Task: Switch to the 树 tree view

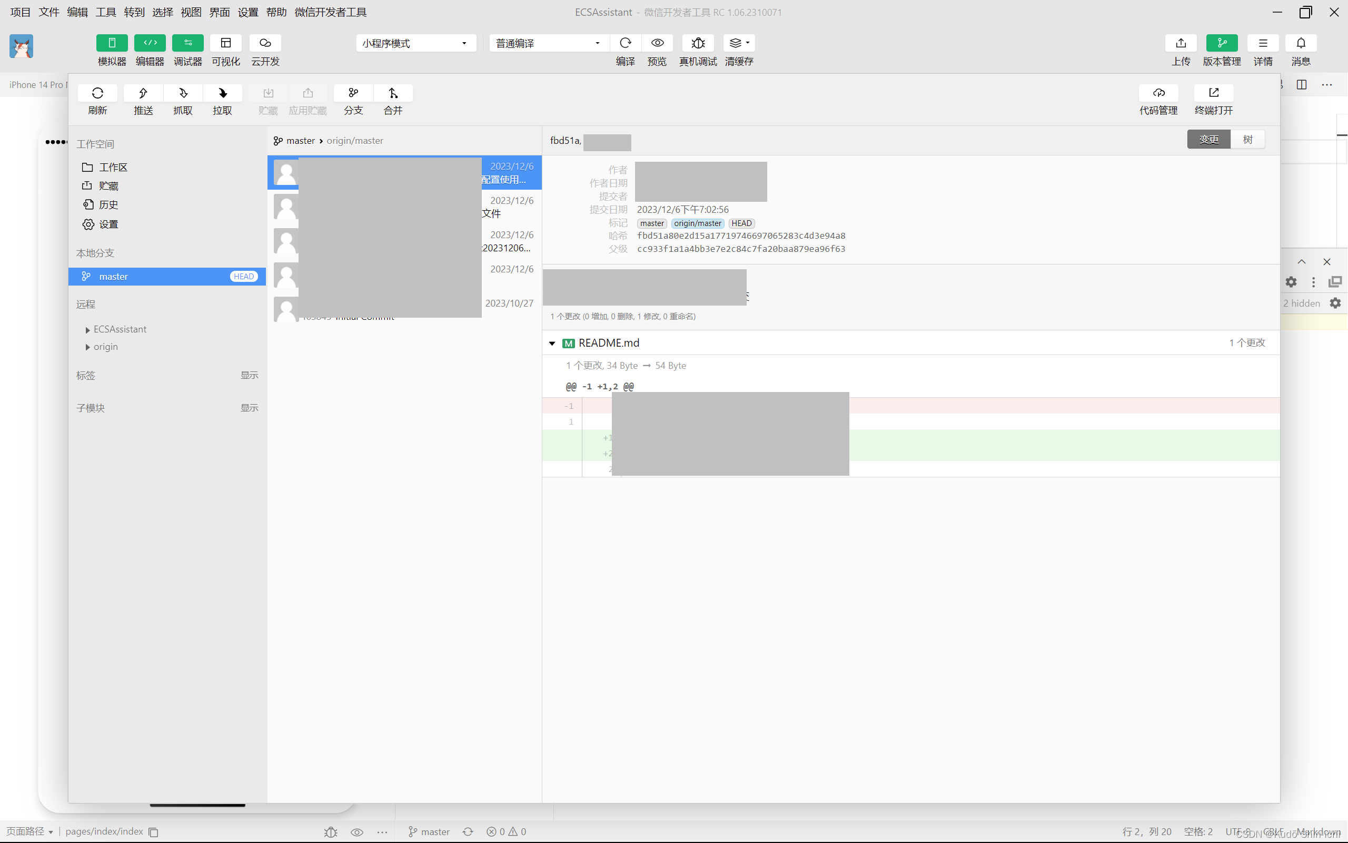Action: (x=1248, y=140)
